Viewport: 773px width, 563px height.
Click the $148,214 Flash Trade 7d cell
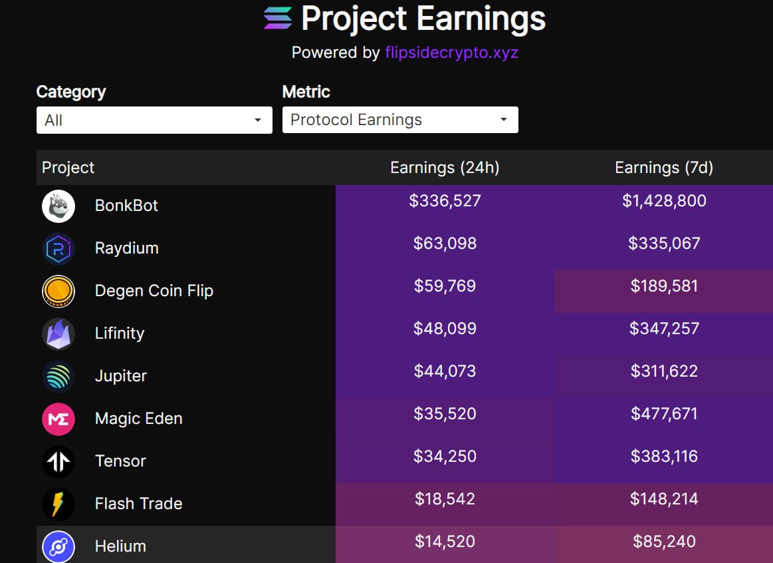pyautogui.click(x=664, y=504)
